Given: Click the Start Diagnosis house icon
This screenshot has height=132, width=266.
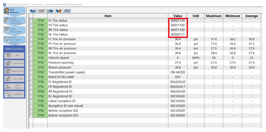Looking at the screenshot, I should tap(6, 11).
